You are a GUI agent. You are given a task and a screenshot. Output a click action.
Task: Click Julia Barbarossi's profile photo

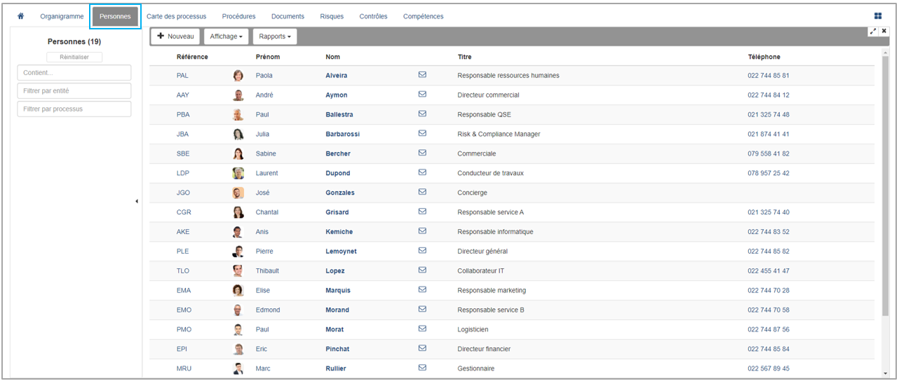(x=238, y=134)
